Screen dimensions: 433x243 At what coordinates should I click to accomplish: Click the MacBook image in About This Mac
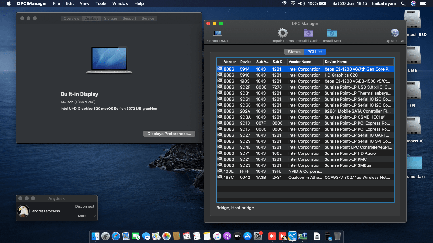pyautogui.click(x=109, y=60)
